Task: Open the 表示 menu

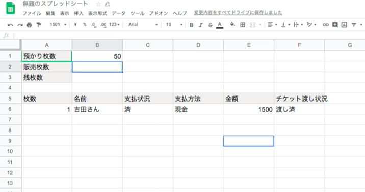Action: pyautogui.click(x=64, y=13)
